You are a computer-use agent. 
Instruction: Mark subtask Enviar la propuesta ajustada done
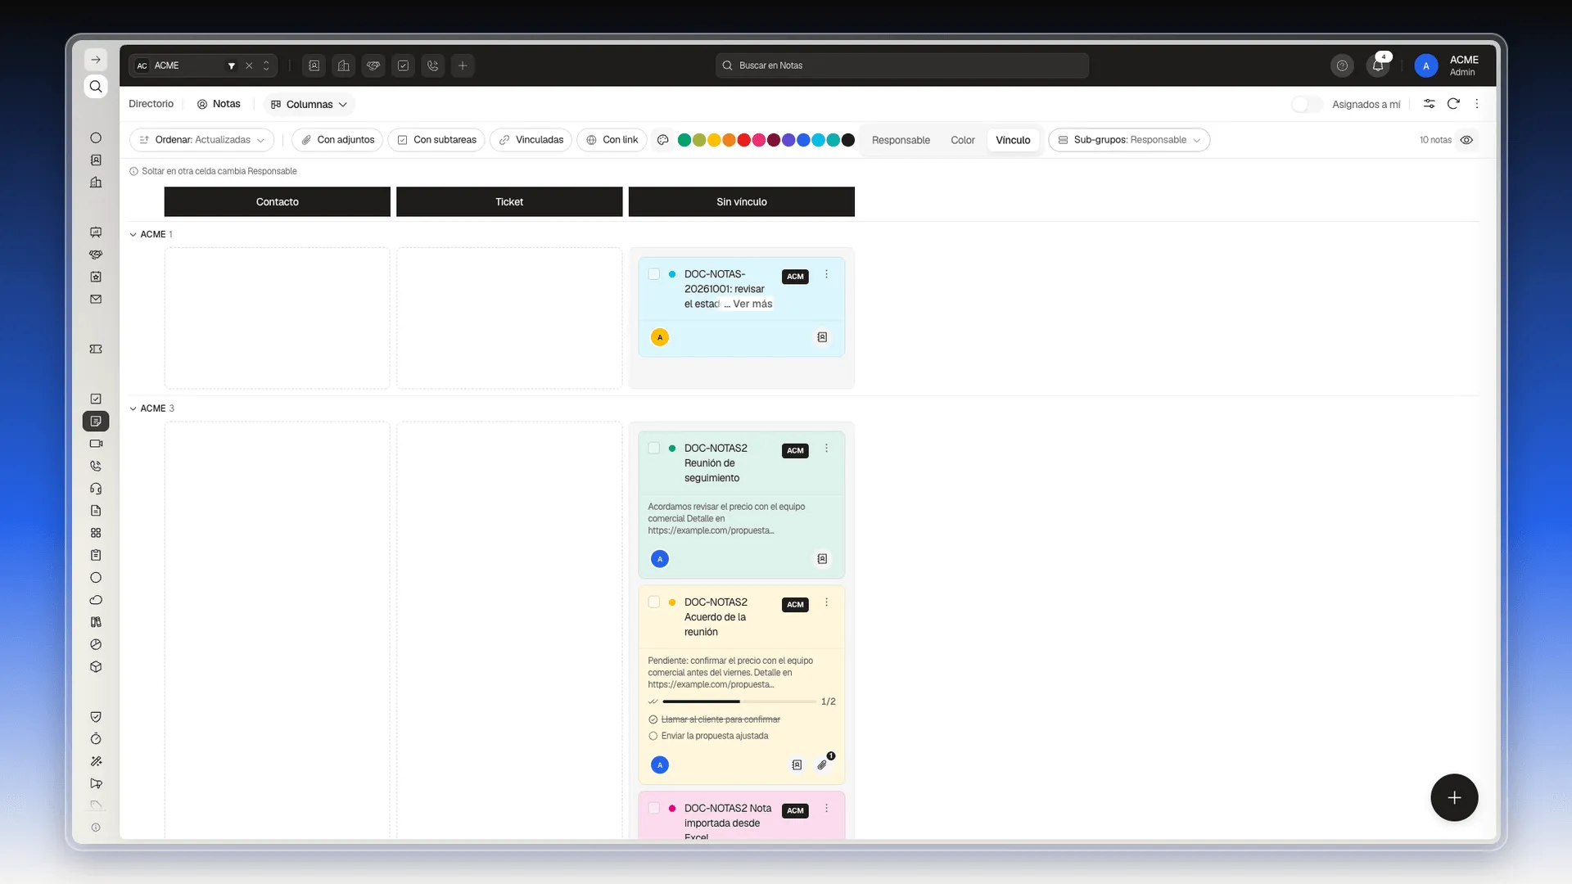click(x=653, y=736)
